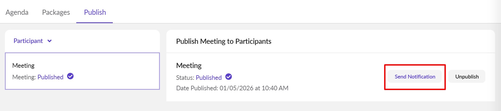501x111 pixels.
Task: Open the Agenda tab
Action: (x=17, y=12)
